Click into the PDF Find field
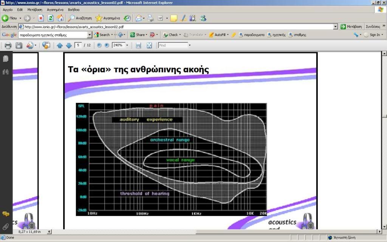The height and width of the screenshot is (242, 387). [x=172, y=45]
